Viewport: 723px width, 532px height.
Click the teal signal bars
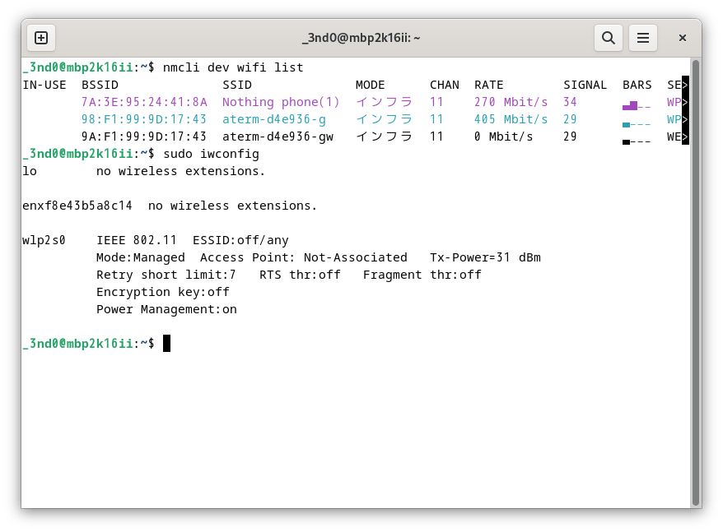point(637,124)
